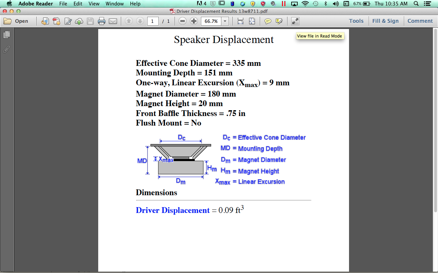The image size is (438, 273).
Task: Click 'Effective Cone Diameter = 335 mm' text
Action: (198, 63)
